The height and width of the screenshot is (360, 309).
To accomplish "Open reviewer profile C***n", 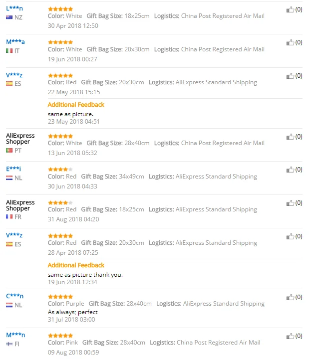I will 14,296.
